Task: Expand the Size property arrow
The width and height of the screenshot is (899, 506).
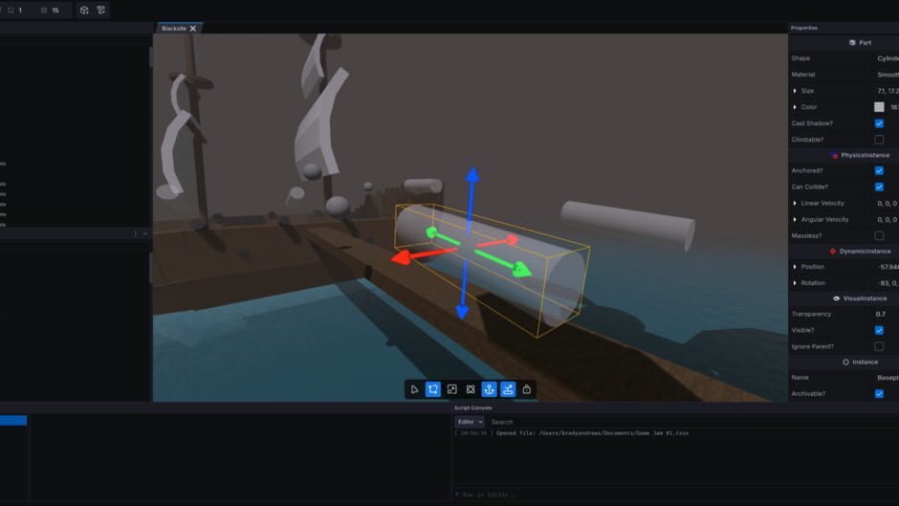Action: pos(795,91)
